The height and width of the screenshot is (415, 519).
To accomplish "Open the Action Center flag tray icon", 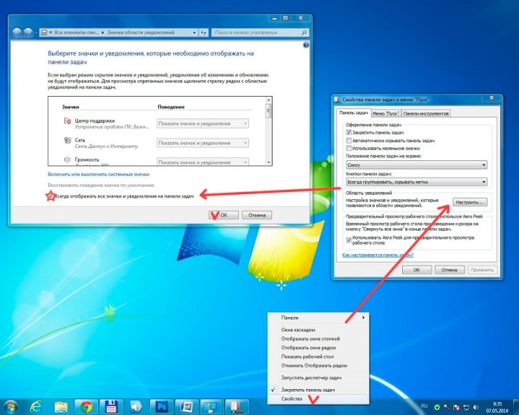I will coord(457,407).
